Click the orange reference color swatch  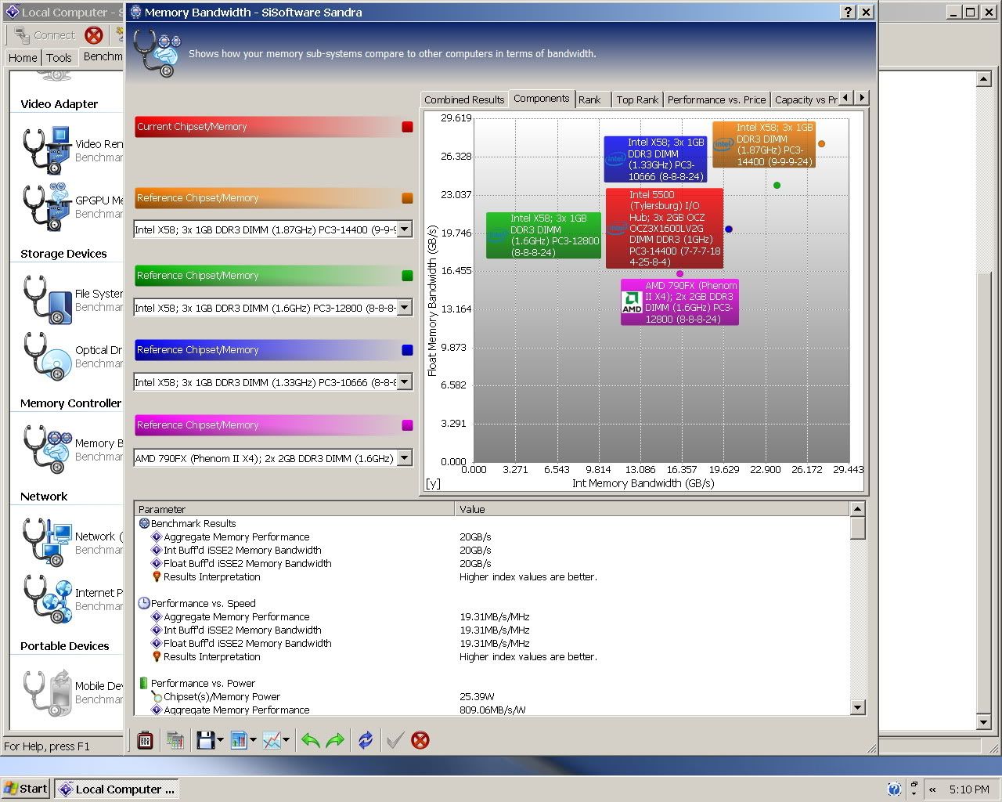click(407, 198)
